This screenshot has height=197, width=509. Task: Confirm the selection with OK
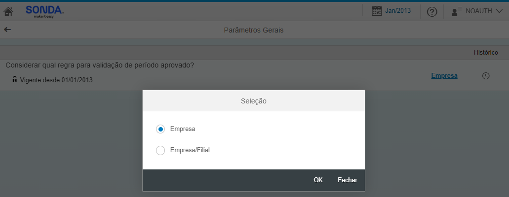click(x=318, y=180)
